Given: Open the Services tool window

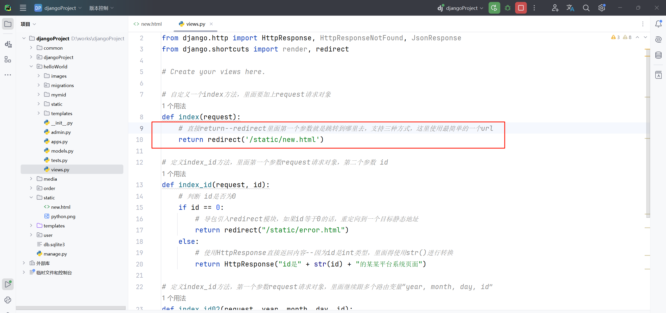Looking at the screenshot, I should [8, 284].
